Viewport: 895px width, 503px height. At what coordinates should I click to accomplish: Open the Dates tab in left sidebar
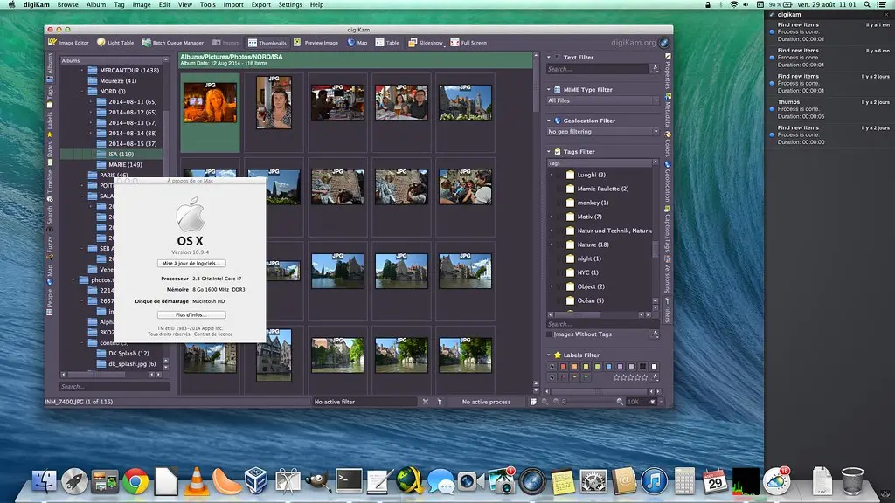coord(50,150)
